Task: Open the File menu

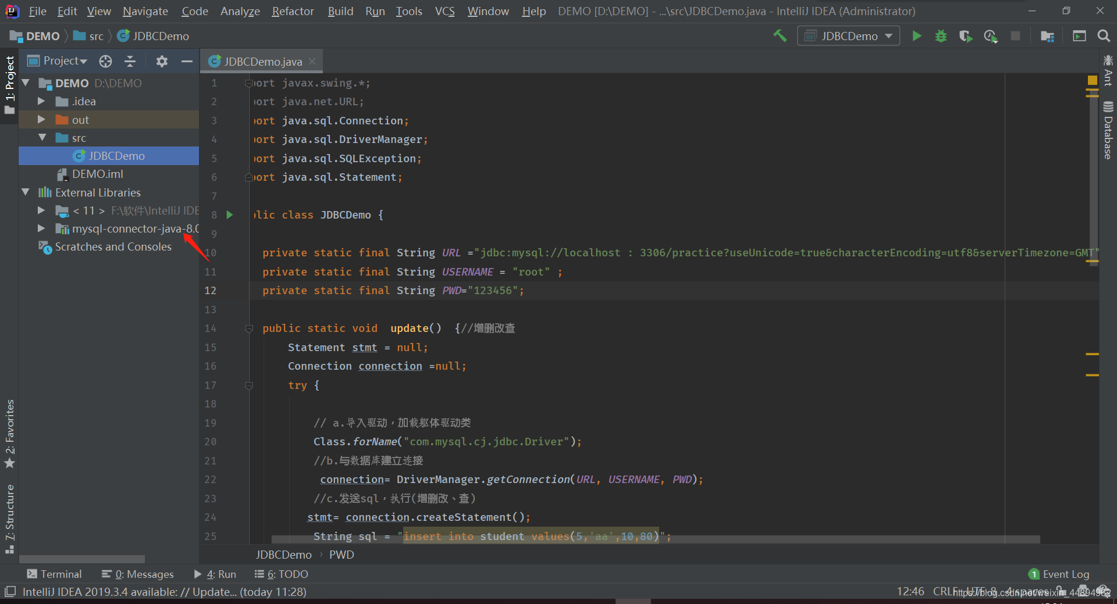Action: click(37, 11)
